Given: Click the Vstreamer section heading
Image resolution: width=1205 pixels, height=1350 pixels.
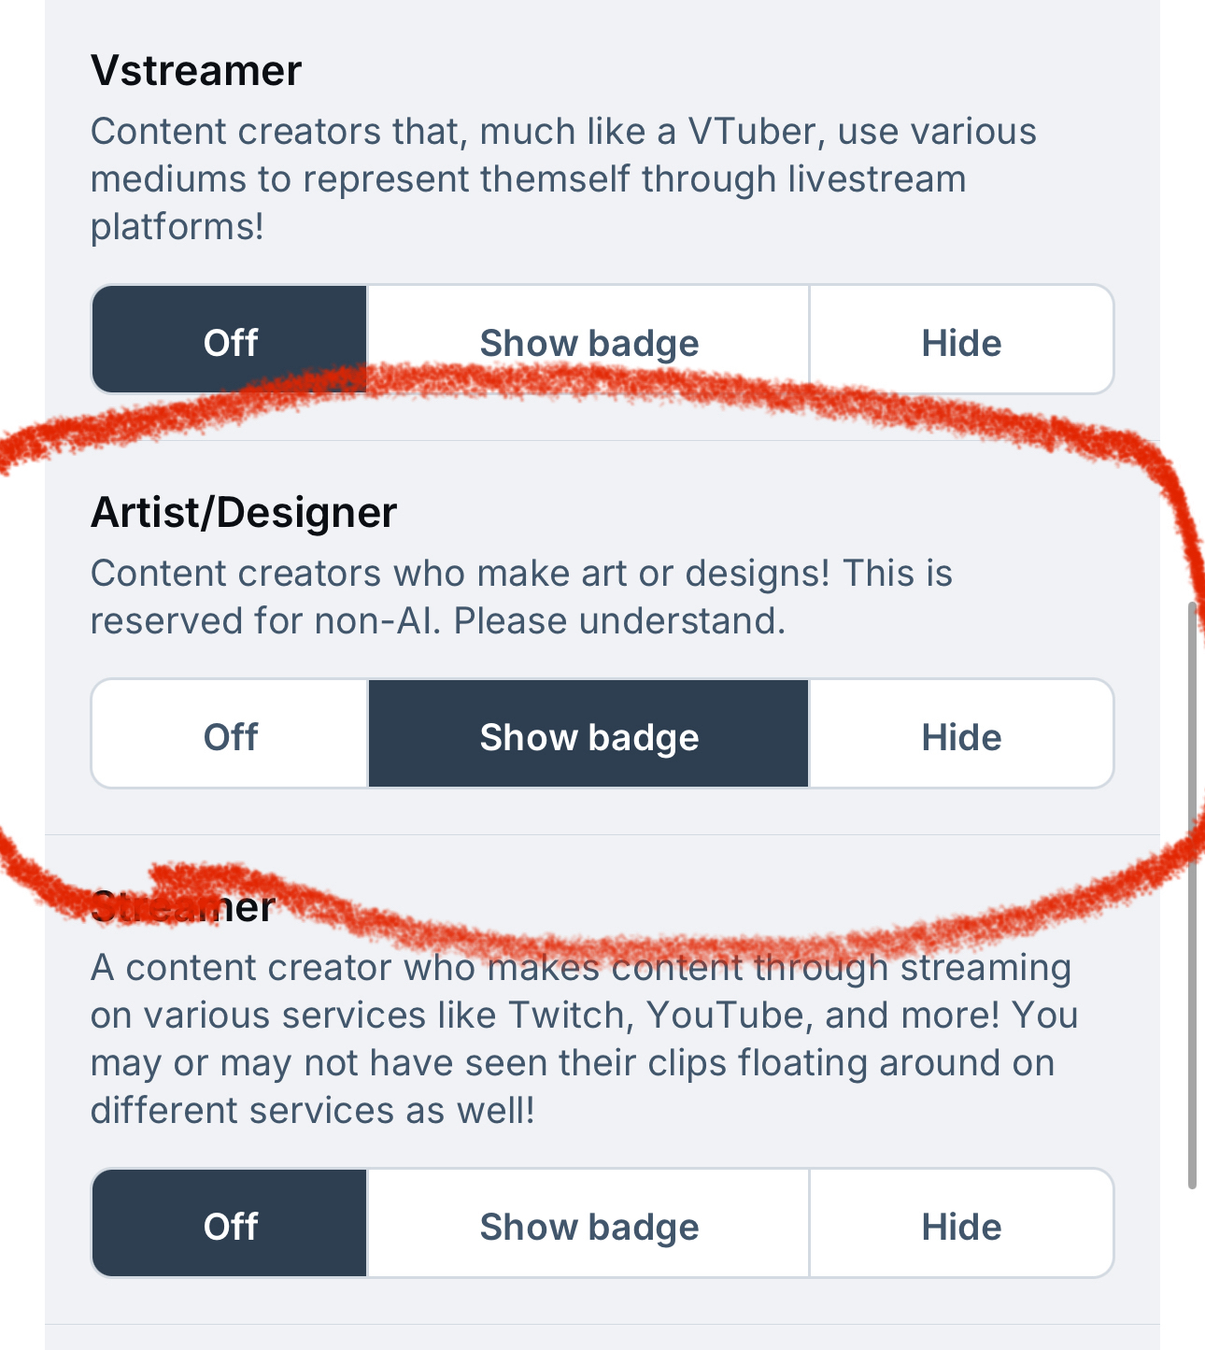Looking at the screenshot, I should click(x=196, y=71).
